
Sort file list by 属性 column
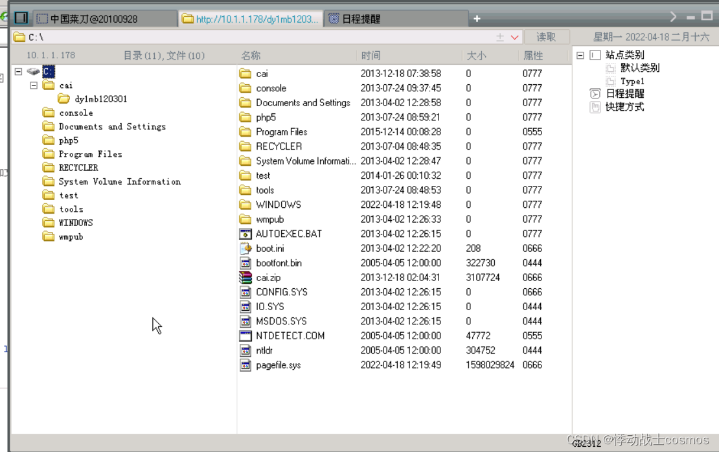pyautogui.click(x=533, y=56)
